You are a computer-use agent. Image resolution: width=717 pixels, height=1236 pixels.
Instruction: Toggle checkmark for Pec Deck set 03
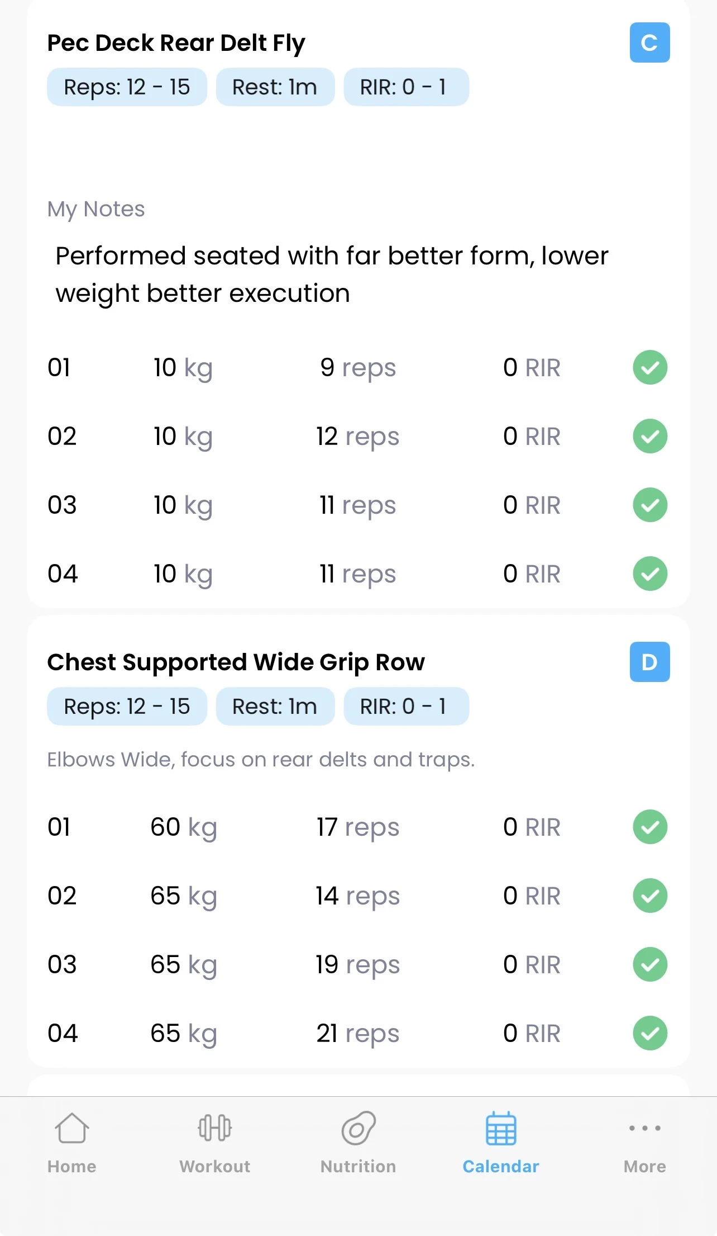tap(649, 505)
